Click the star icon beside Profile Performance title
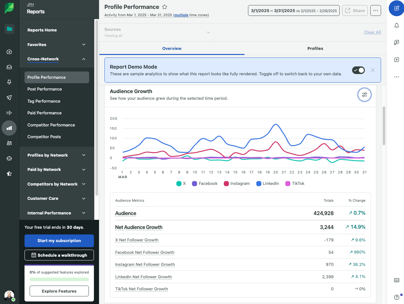Screen dimensions: 404x304 click(164, 7)
